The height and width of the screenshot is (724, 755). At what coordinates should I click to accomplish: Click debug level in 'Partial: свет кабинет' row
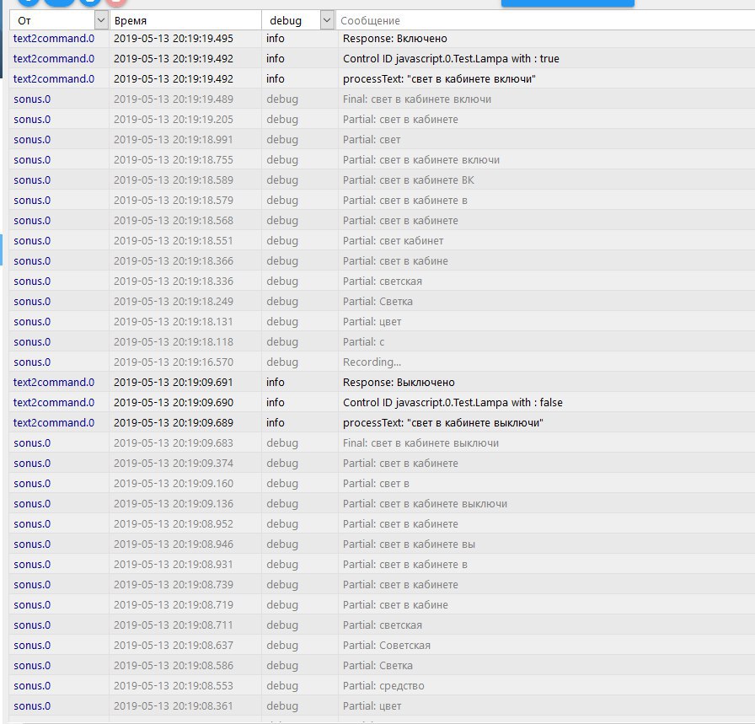click(x=282, y=241)
